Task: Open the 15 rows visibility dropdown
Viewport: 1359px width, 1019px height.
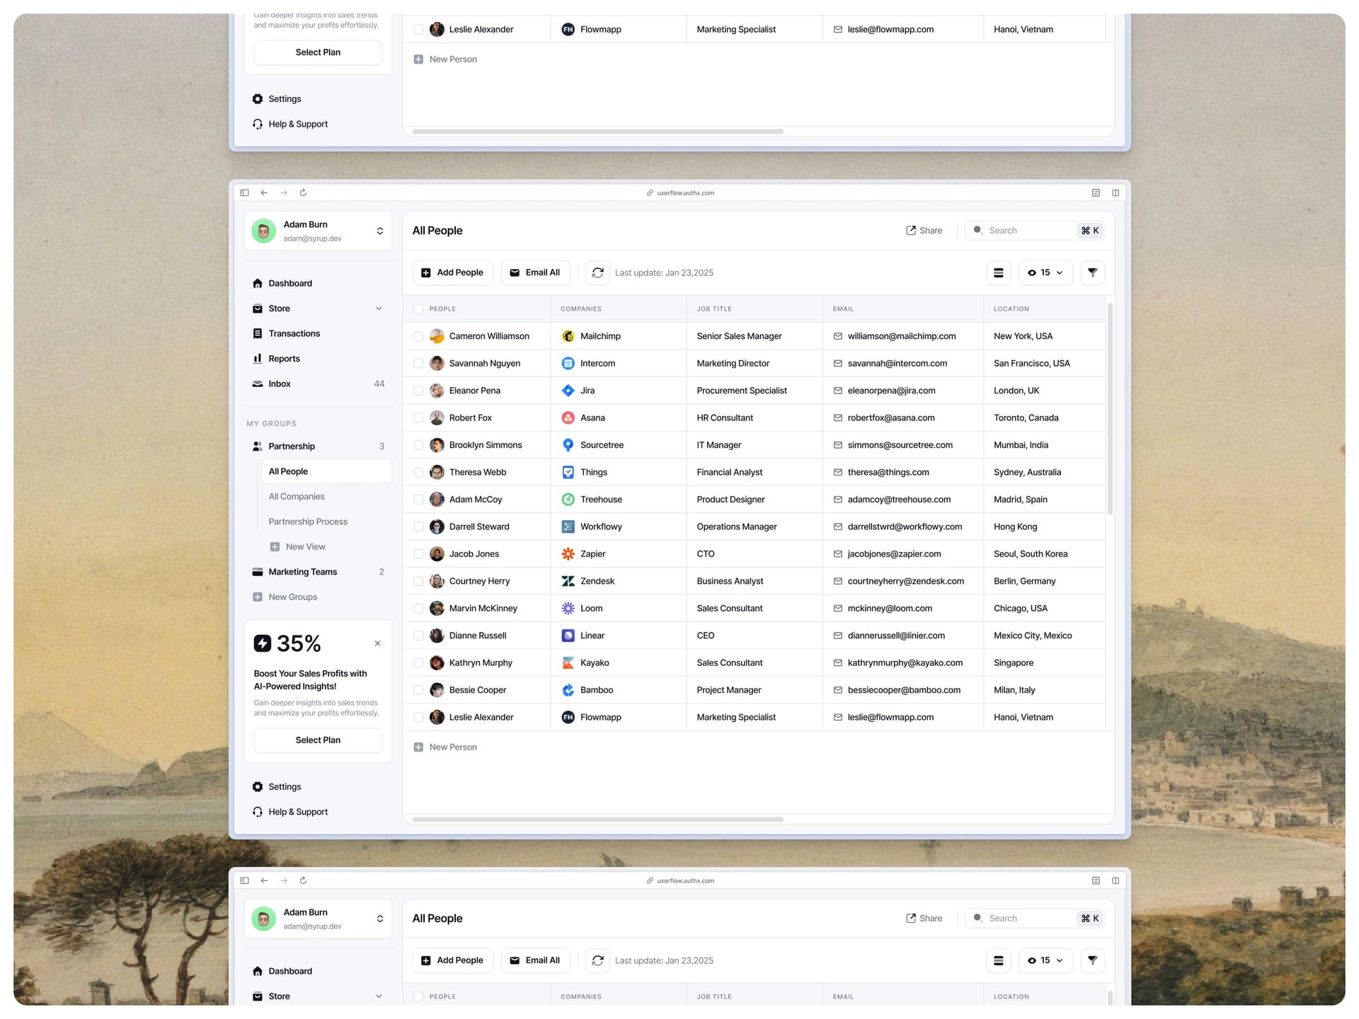Action: (1045, 272)
